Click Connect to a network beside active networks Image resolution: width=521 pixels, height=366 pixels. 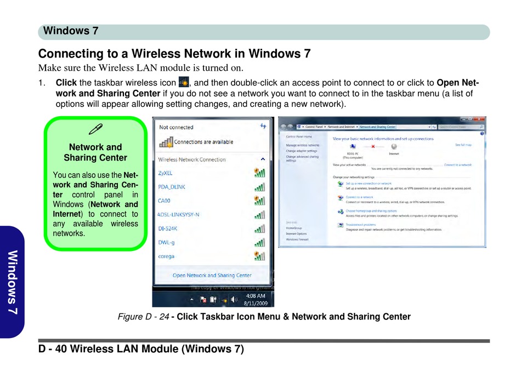click(x=458, y=164)
